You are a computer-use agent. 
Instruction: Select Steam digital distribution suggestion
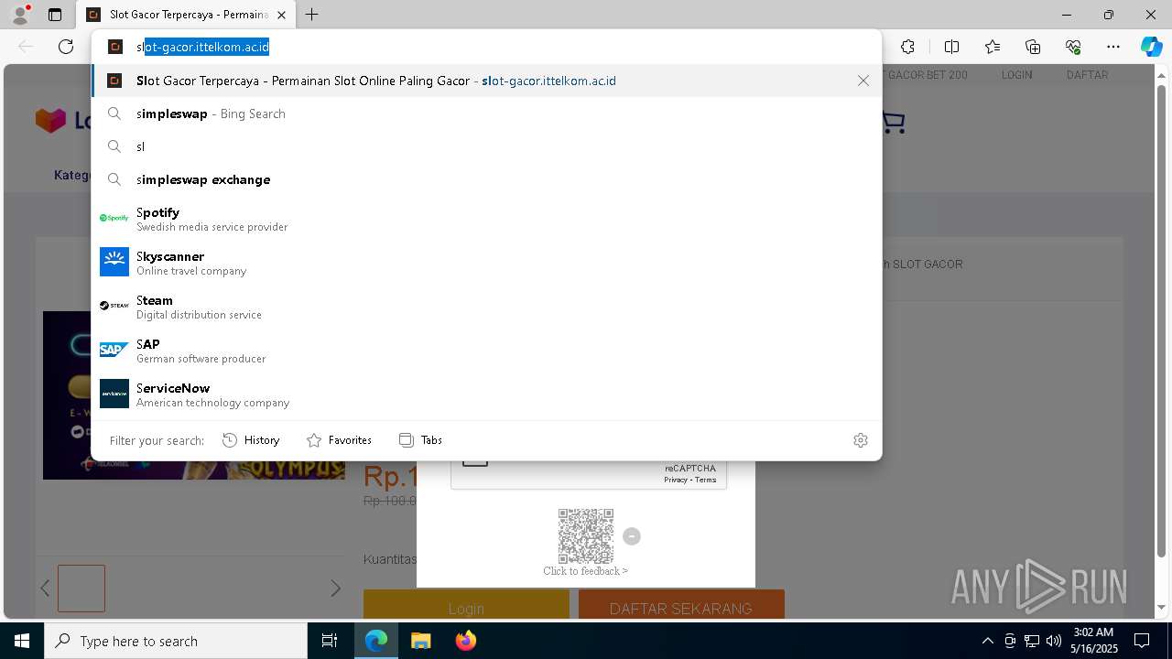pyautogui.click(x=486, y=306)
